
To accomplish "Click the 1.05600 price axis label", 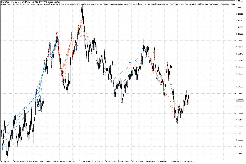I will (x=239, y=133).
